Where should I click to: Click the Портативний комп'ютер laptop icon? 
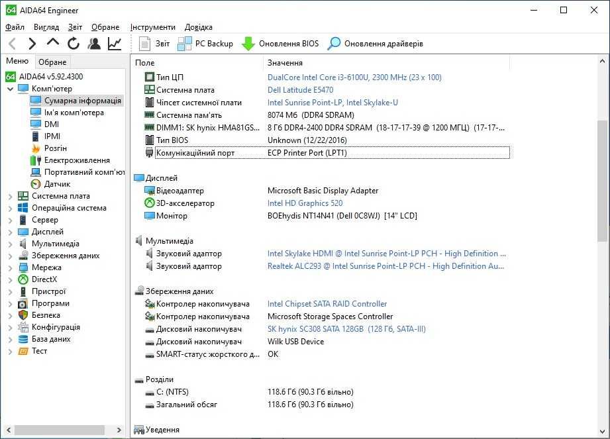[36, 172]
